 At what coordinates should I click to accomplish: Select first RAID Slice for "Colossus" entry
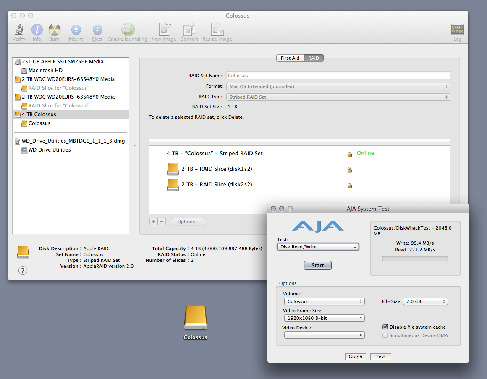pos(71,88)
